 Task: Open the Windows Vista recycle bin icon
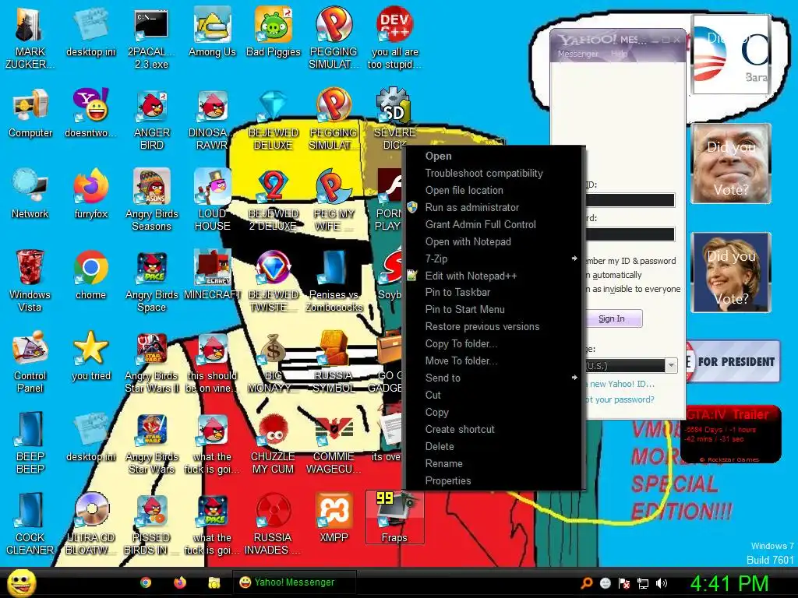(x=30, y=281)
